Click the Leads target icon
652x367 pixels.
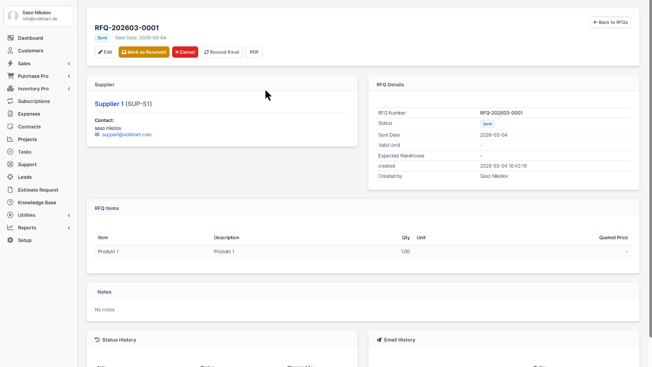click(x=10, y=177)
